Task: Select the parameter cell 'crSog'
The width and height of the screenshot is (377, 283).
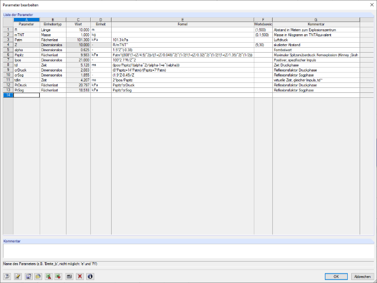Action: point(26,75)
